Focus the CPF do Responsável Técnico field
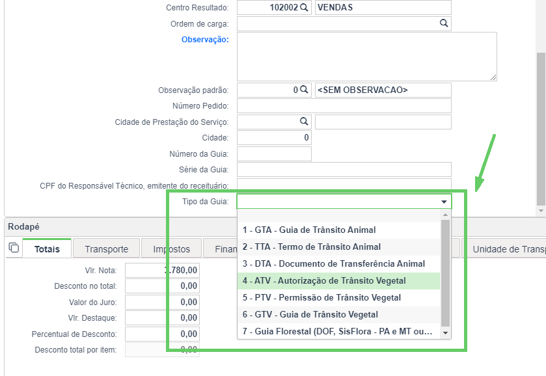546x376 pixels. pyautogui.click(x=344, y=184)
